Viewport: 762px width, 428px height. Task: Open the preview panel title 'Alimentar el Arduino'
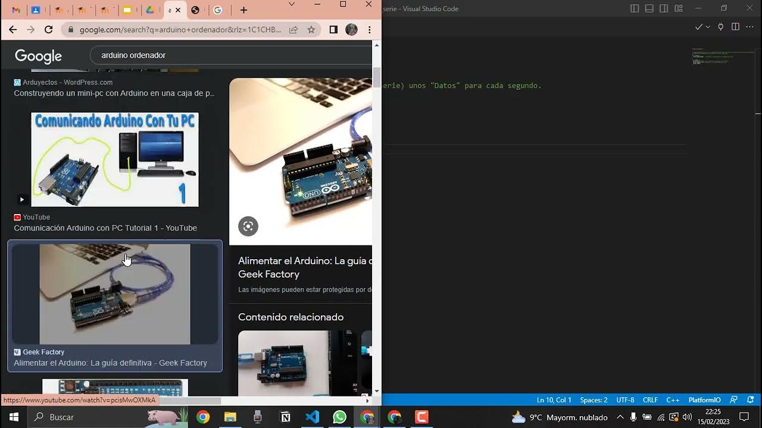(x=305, y=267)
